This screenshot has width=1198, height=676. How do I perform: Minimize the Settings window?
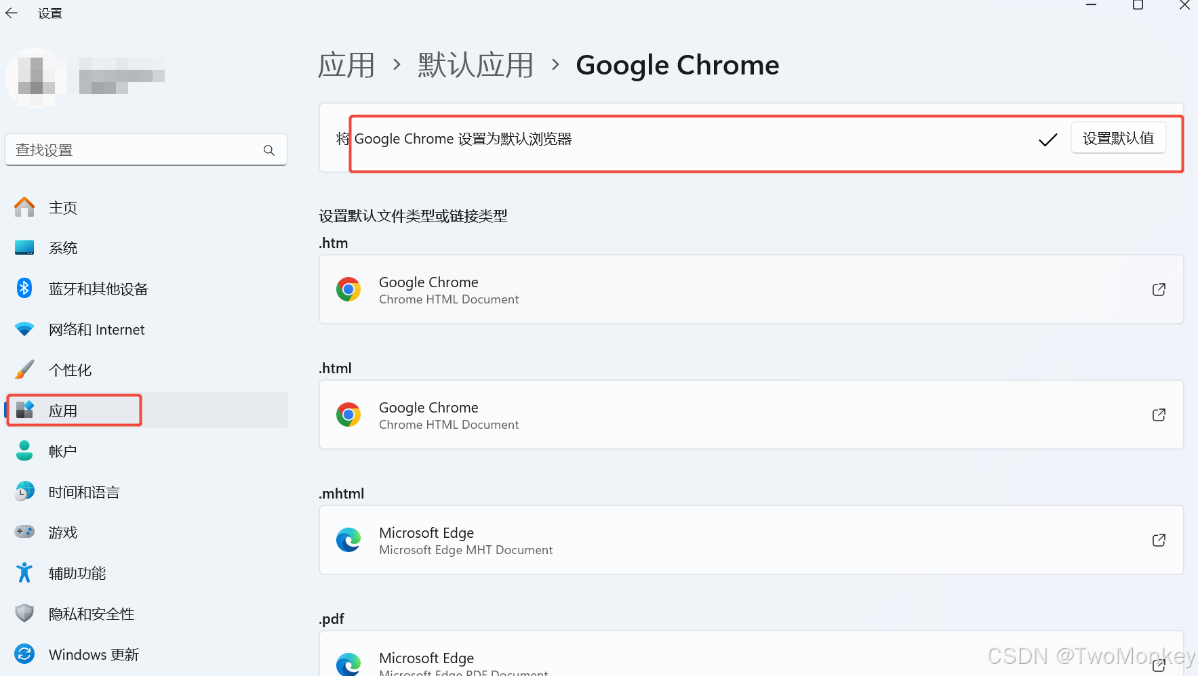click(x=1092, y=5)
